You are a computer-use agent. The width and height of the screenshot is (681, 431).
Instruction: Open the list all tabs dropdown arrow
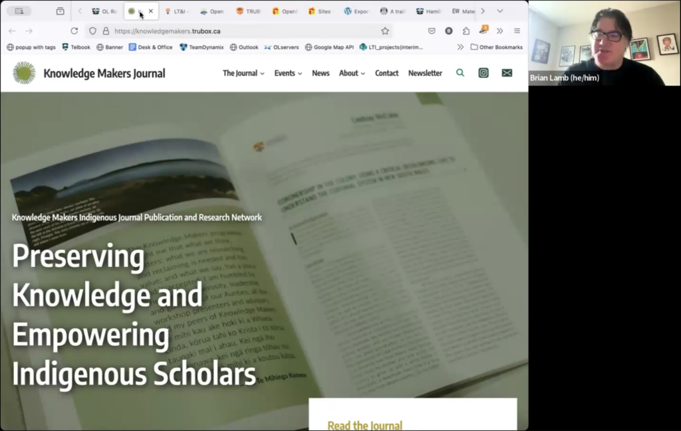point(500,11)
